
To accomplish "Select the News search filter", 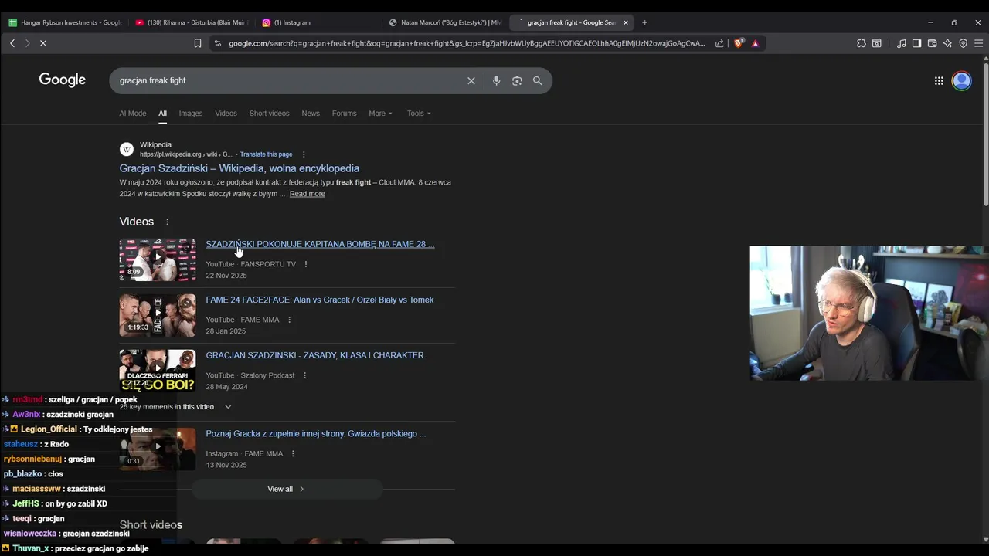I will (x=311, y=114).
